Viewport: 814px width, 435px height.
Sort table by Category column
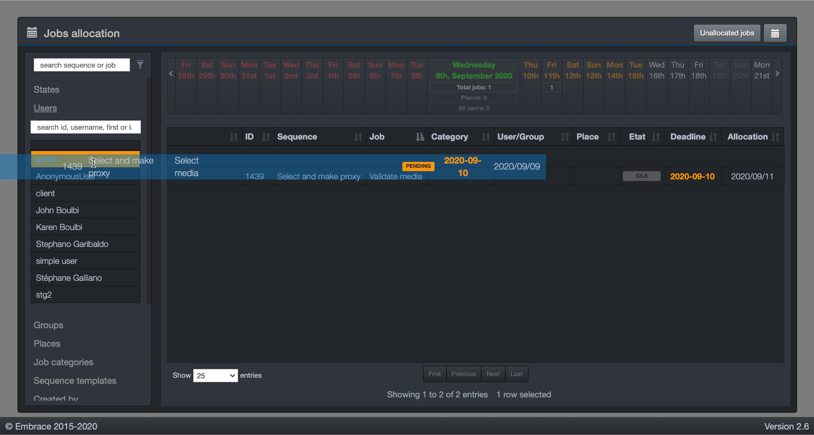(461, 137)
